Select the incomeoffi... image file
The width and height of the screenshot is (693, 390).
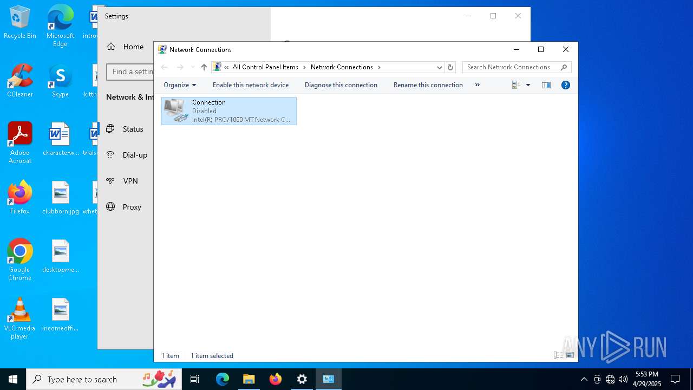(60, 315)
